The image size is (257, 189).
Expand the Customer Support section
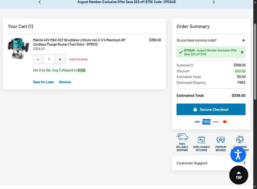click(x=211, y=163)
